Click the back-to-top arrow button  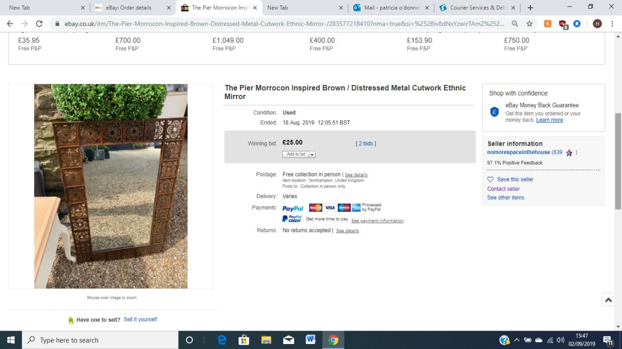coord(608,300)
